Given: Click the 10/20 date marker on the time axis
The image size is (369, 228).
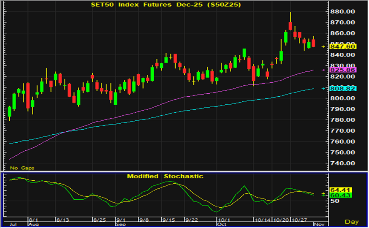Looking at the screenshot, I should tap(280, 220).
